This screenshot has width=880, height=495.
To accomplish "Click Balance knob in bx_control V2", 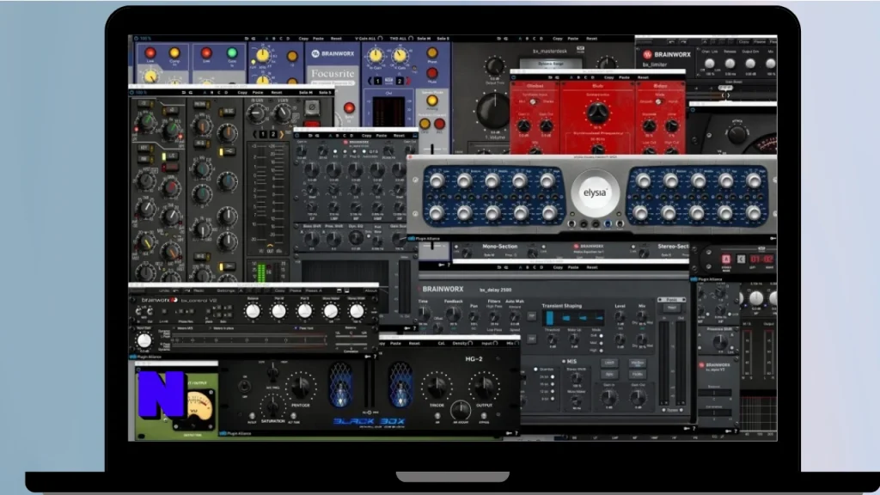I will 253,311.
